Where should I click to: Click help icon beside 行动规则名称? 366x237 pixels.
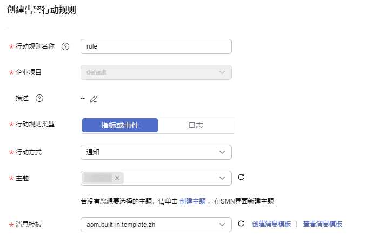click(x=65, y=46)
